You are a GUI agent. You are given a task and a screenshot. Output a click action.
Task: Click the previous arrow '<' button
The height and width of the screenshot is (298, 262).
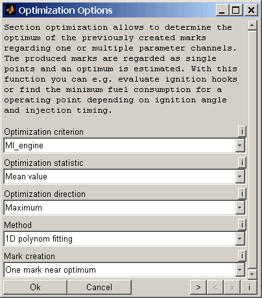215,287
